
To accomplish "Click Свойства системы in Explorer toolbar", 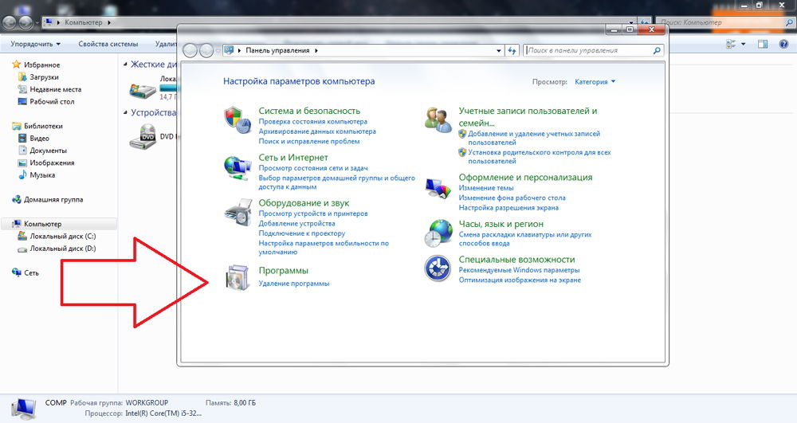I will click(108, 44).
